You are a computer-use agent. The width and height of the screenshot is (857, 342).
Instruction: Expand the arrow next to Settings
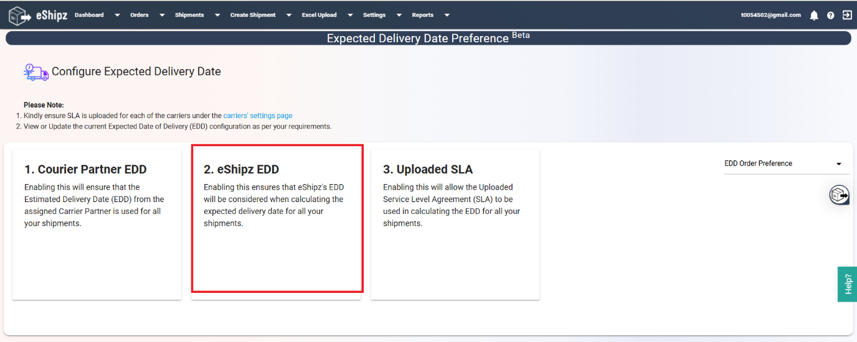399,16
